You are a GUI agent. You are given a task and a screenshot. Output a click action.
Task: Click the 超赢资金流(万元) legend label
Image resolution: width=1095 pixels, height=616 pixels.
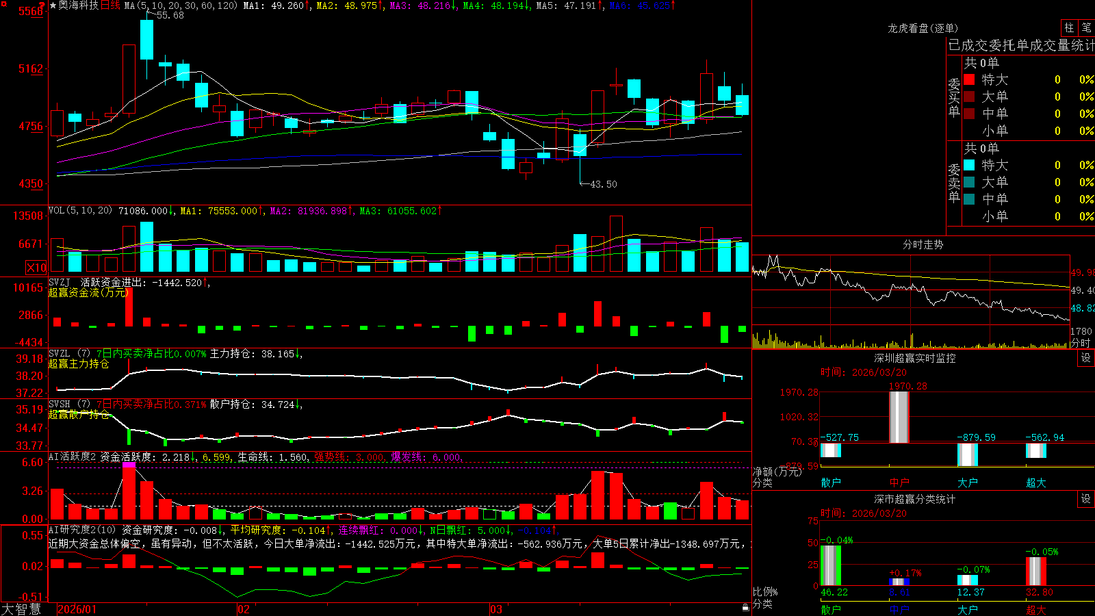click(89, 292)
